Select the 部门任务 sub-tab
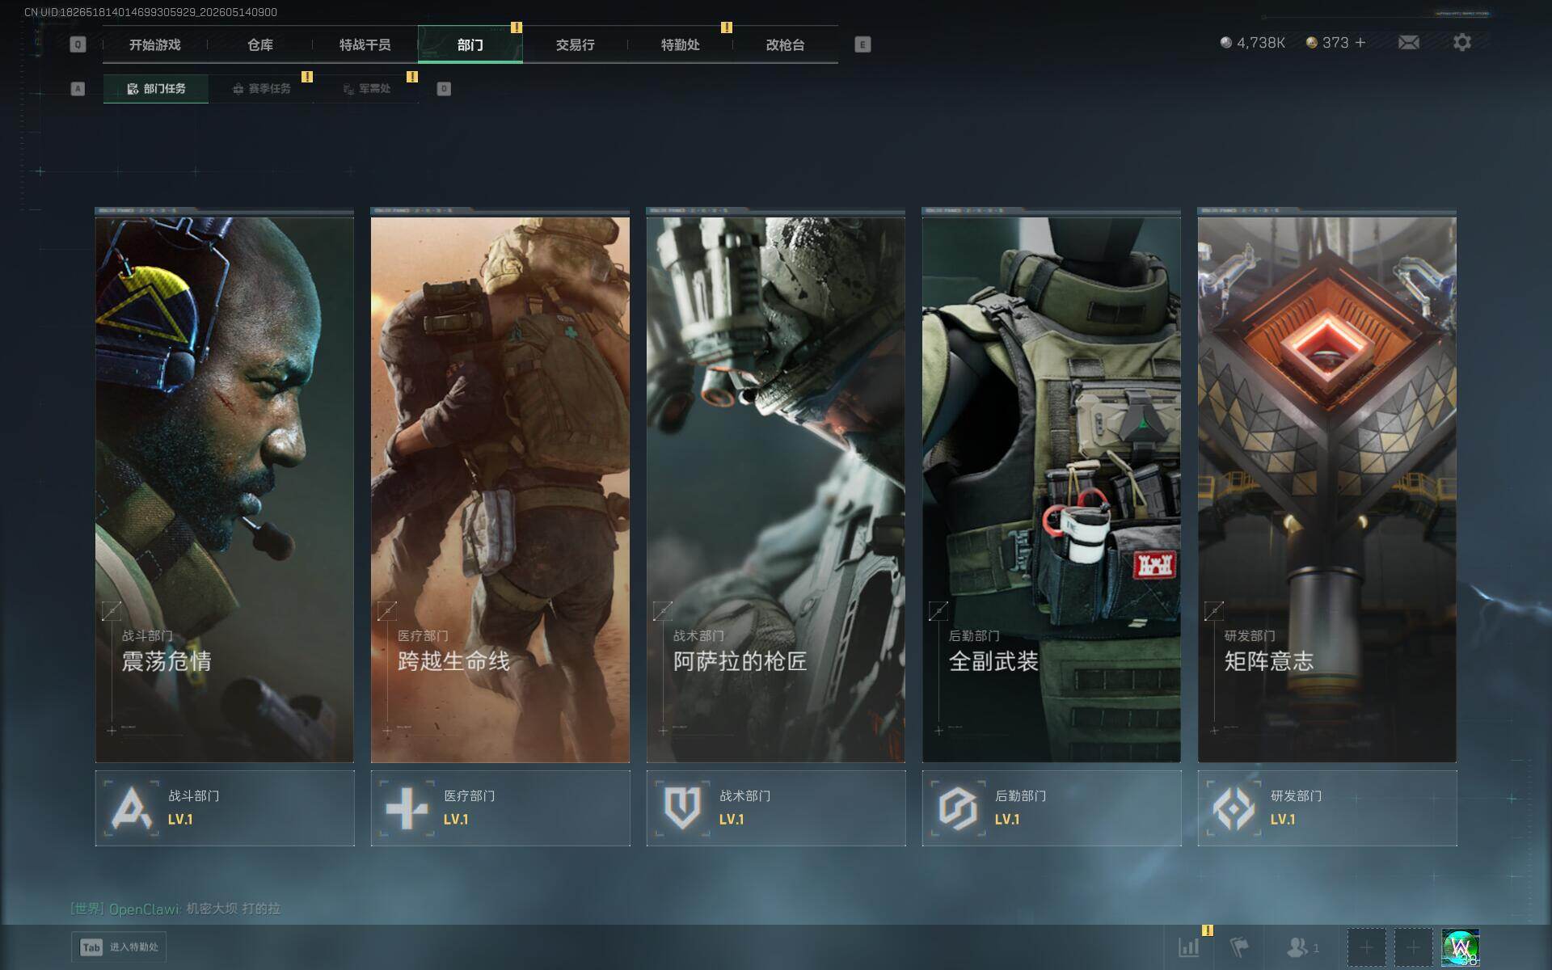The height and width of the screenshot is (970, 1552). tap(156, 89)
